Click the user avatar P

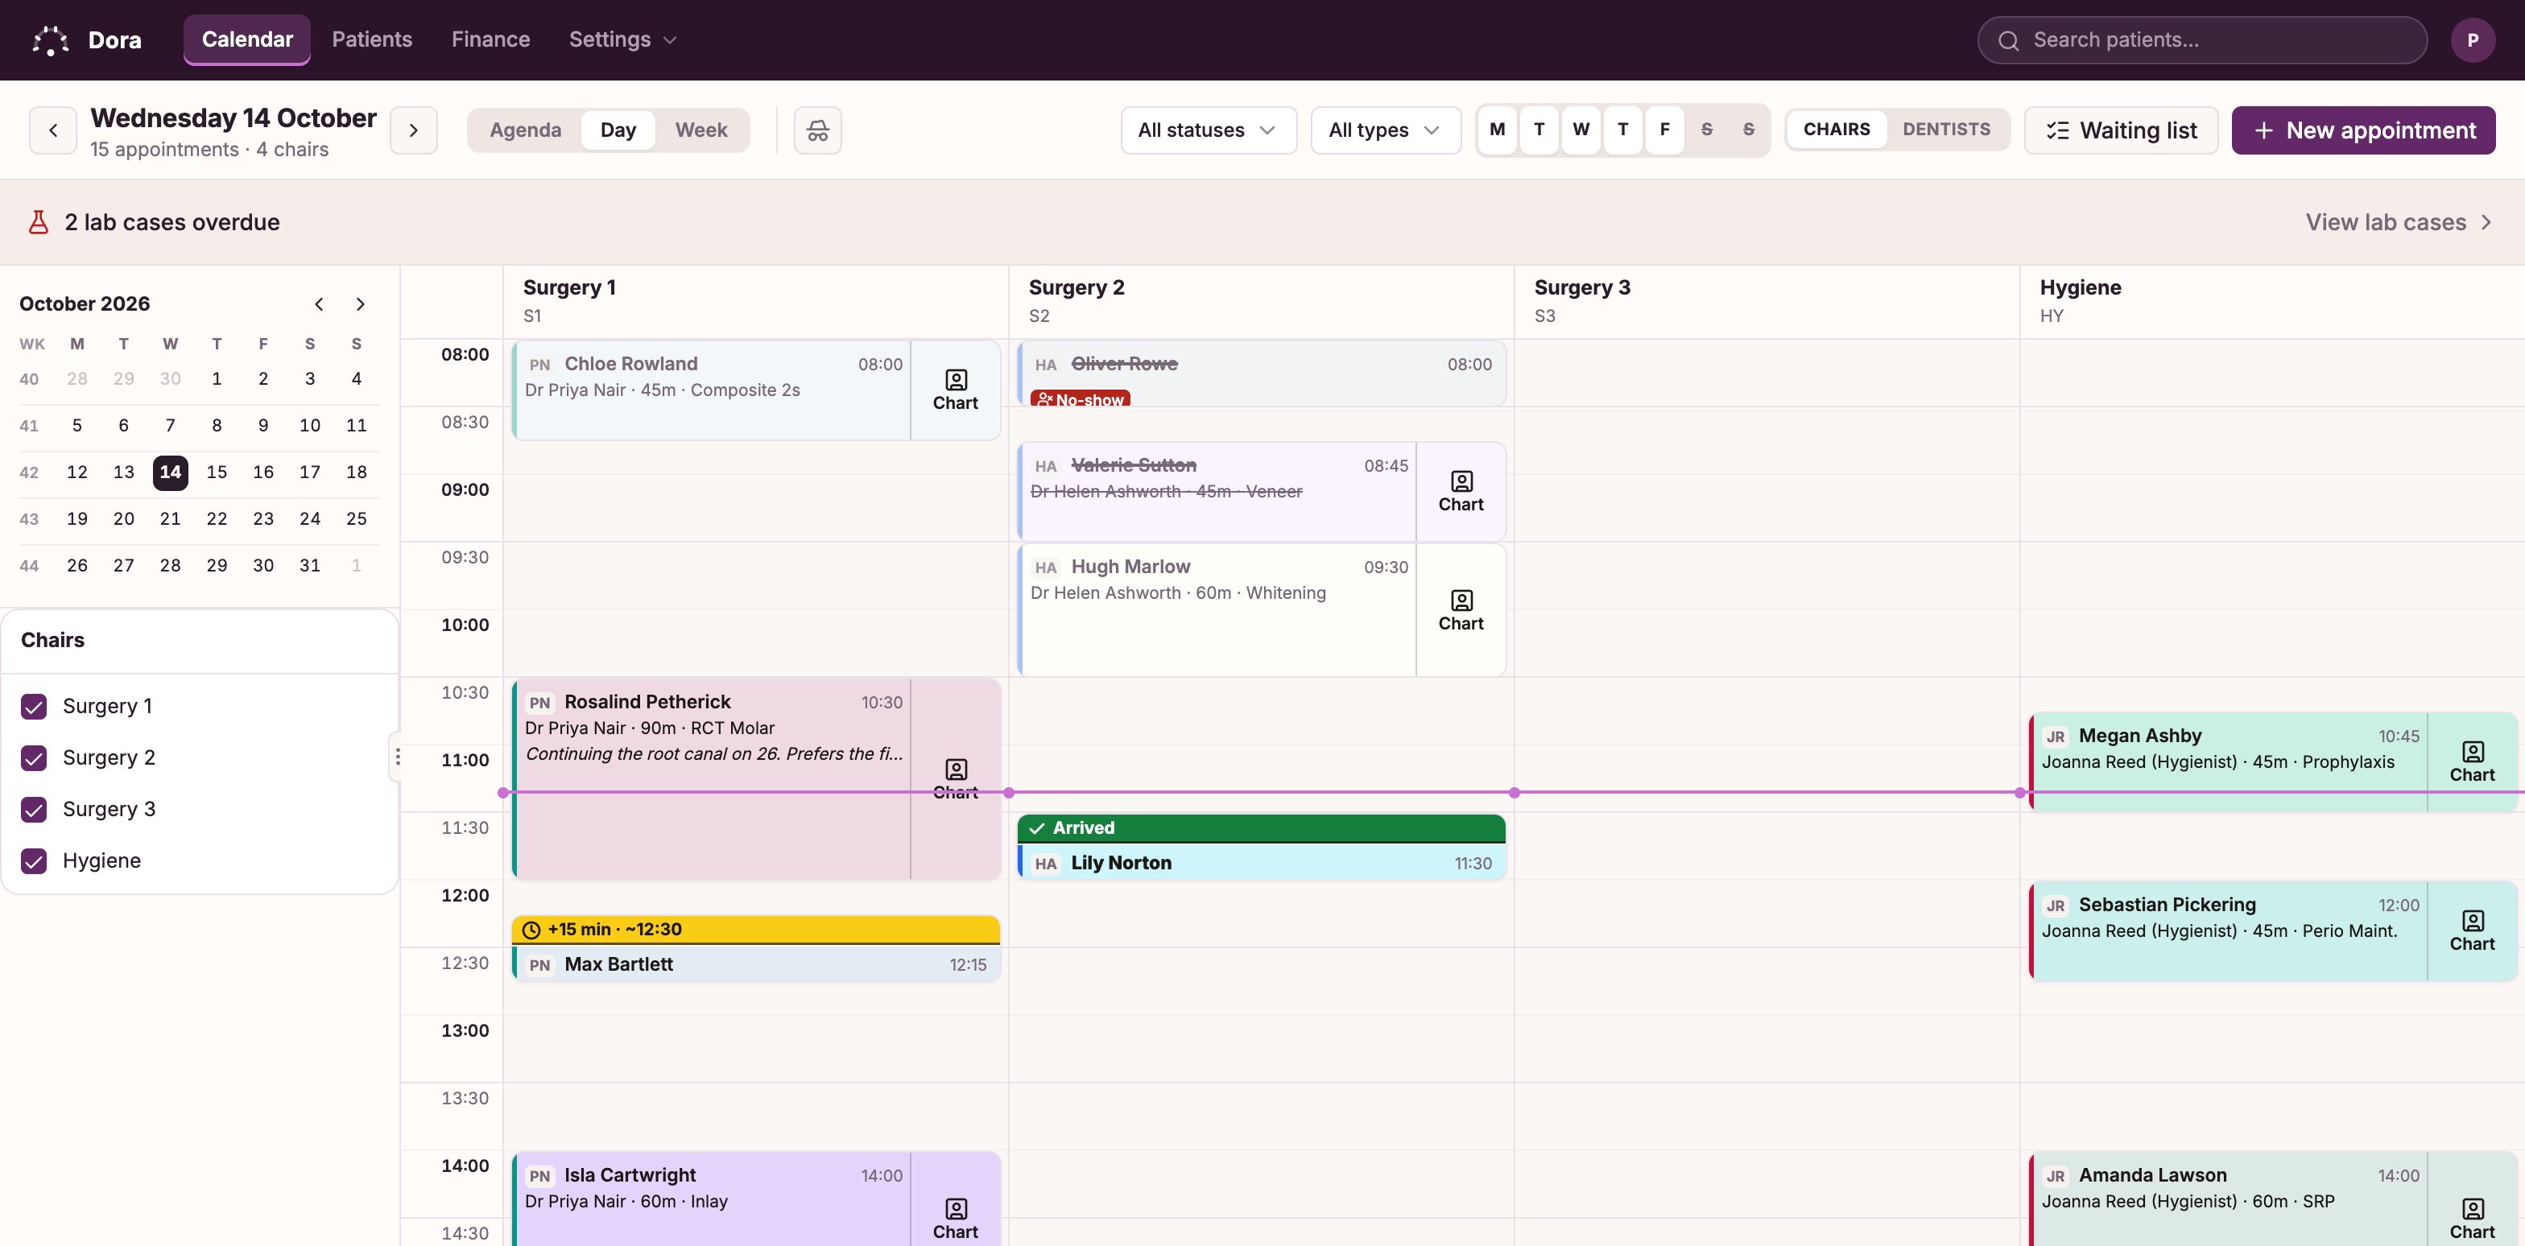tap(2472, 40)
